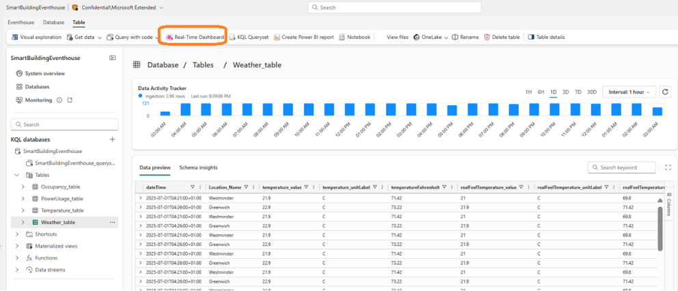Screen dimensions: 678x291
Task: Expand PowerUsage_table in the tree
Action: (23, 199)
